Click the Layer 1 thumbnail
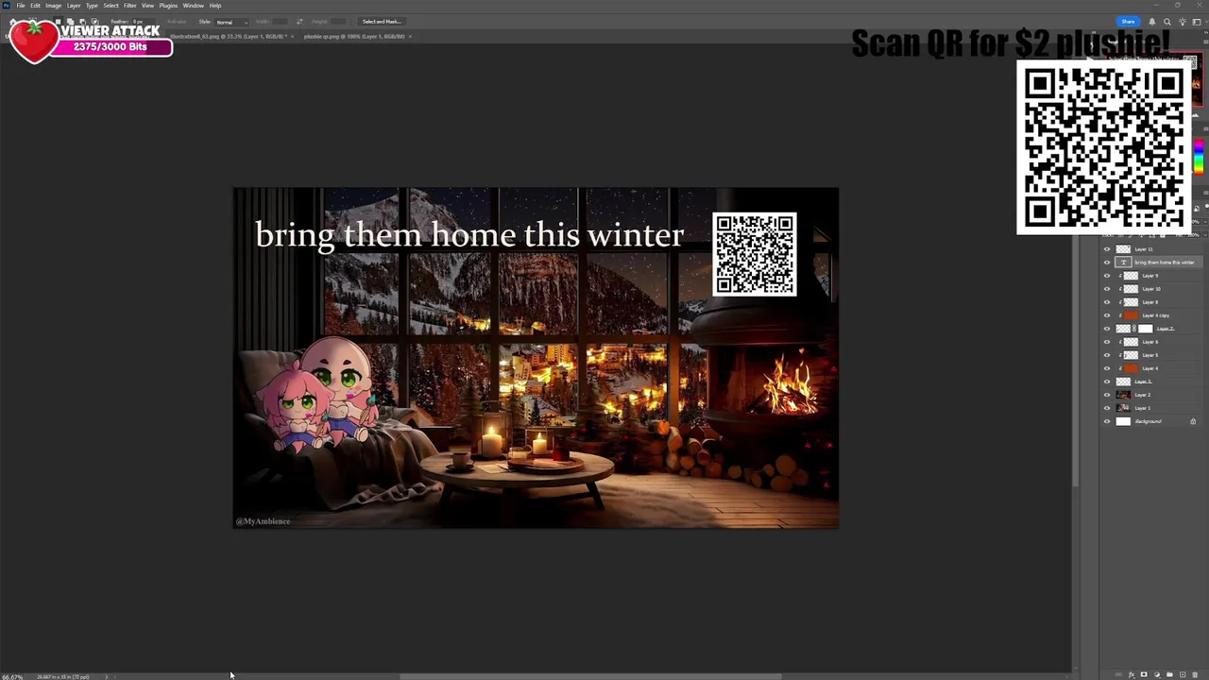1209x680 pixels. [1123, 408]
